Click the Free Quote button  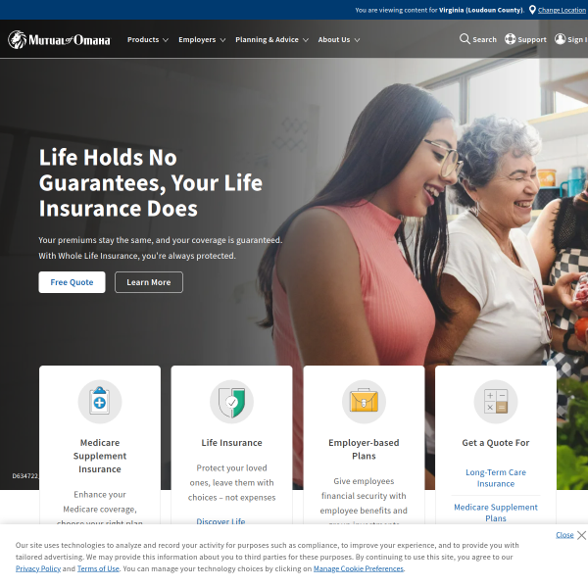pyautogui.click(x=72, y=282)
